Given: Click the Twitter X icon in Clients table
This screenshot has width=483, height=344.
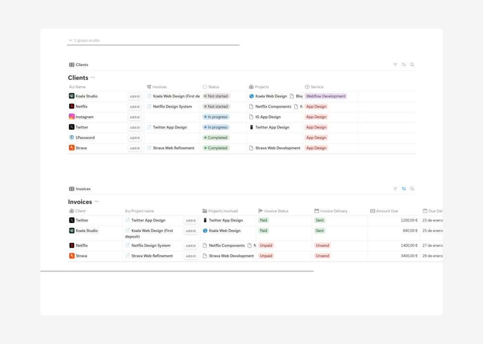Looking at the screenshot, I should (x=72, y=127).
